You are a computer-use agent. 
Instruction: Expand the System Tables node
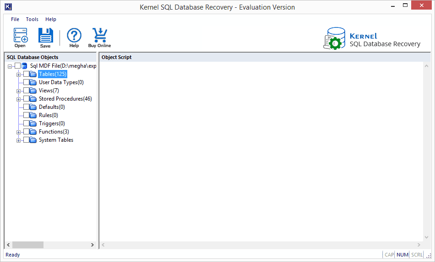point(19,140)
